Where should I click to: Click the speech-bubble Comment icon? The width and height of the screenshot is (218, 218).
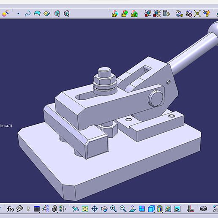click(20, 209)
